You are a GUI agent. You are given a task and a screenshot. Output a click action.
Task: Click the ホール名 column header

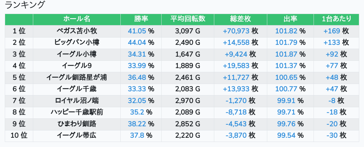click(77, 19)
